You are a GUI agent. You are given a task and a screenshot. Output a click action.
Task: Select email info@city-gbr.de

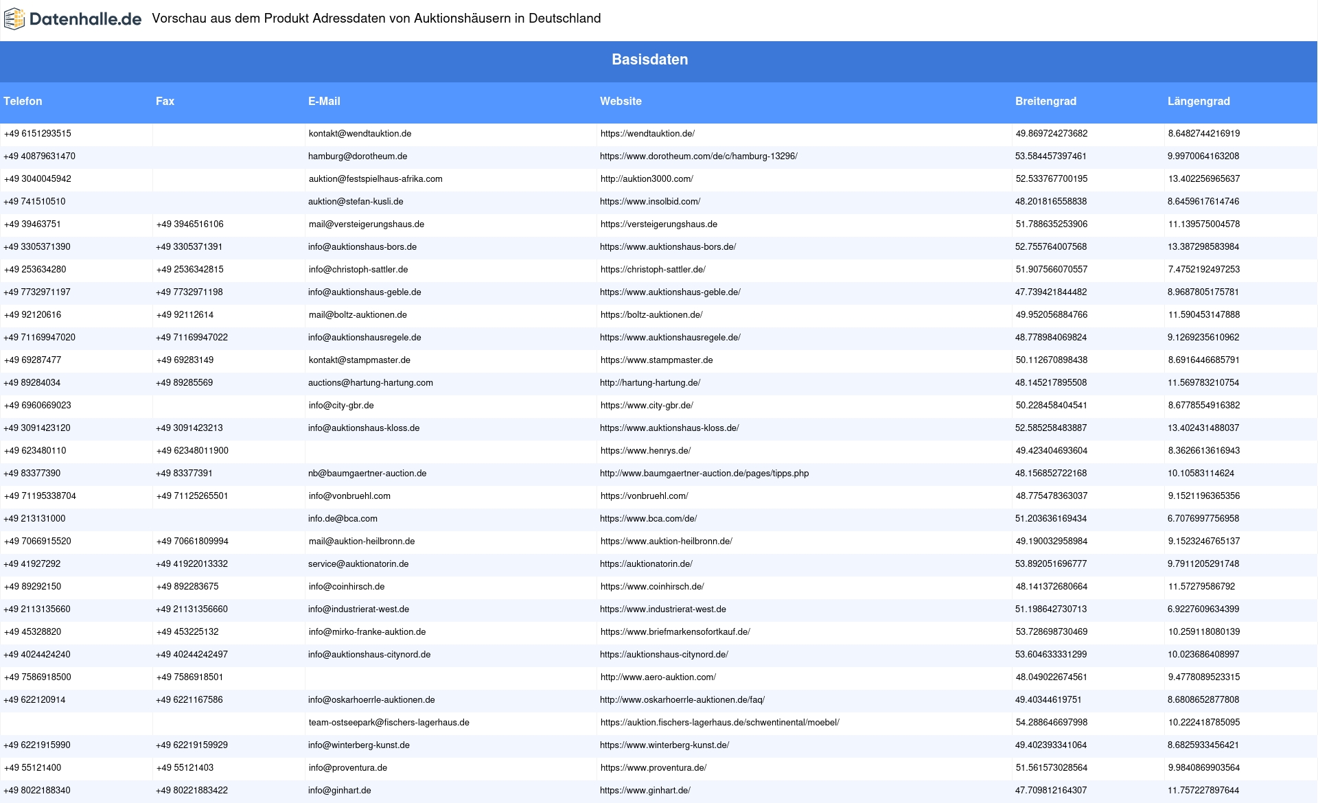[341, 406]
